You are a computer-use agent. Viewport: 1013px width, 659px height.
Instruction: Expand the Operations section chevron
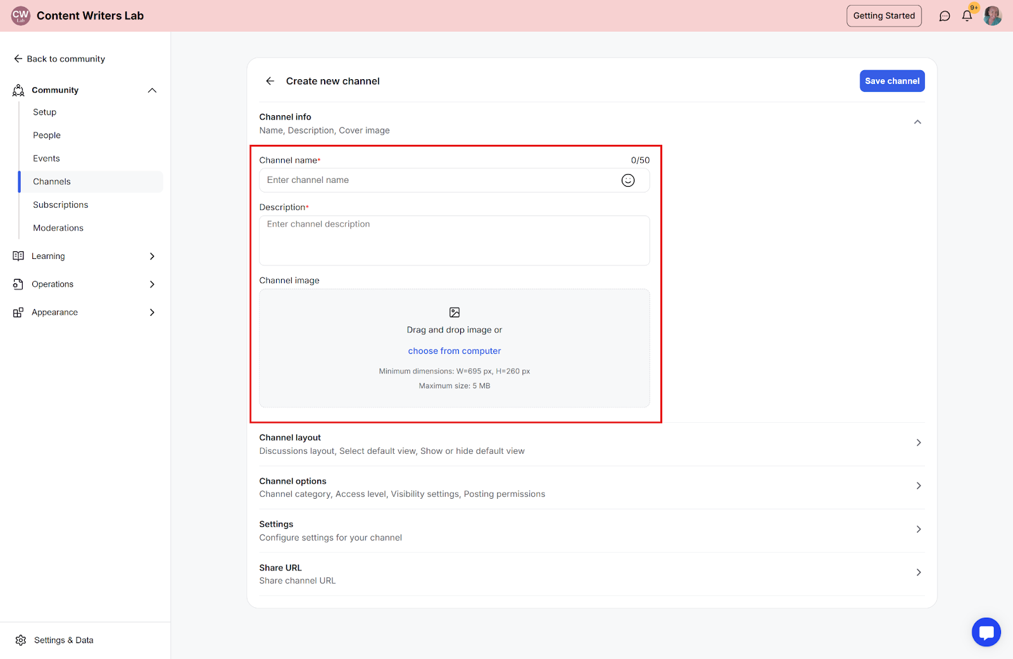point(152,284)
